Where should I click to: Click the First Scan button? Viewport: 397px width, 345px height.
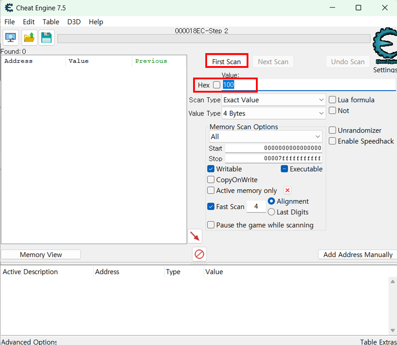coord(226,61)
